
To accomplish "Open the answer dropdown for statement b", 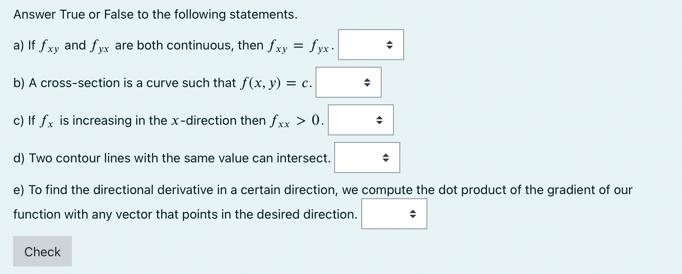I will [x=348, y=82].
